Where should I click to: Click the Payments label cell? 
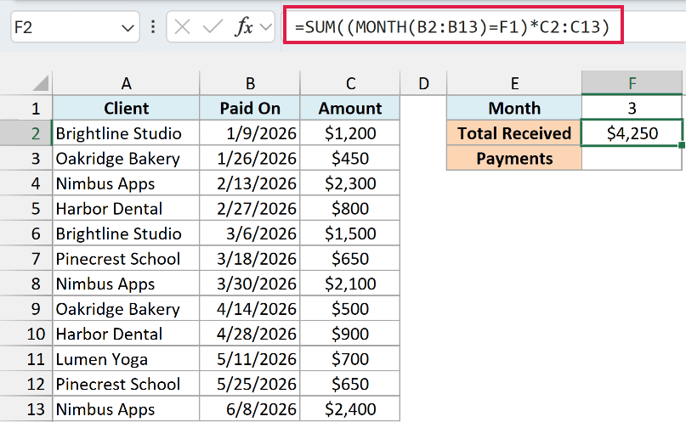pyautogui.click(x=514, y=158)
